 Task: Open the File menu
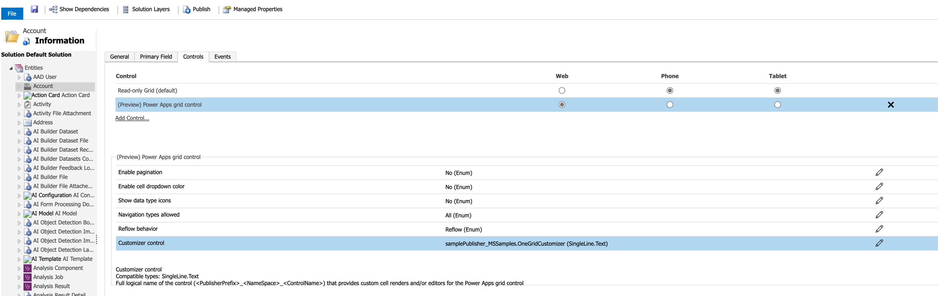[12, 14]
